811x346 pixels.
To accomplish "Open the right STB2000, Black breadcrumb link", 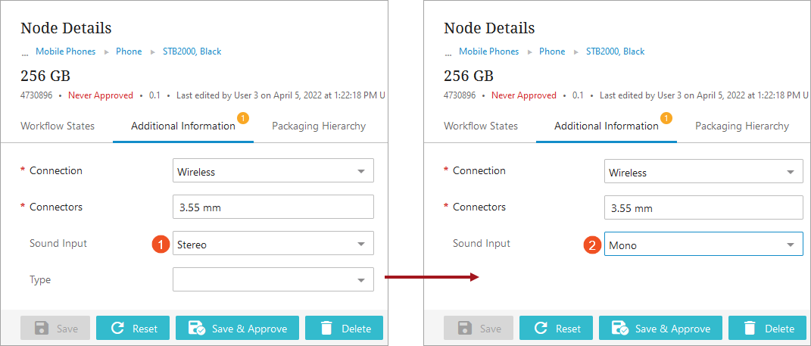I will [x=615, y=51].
